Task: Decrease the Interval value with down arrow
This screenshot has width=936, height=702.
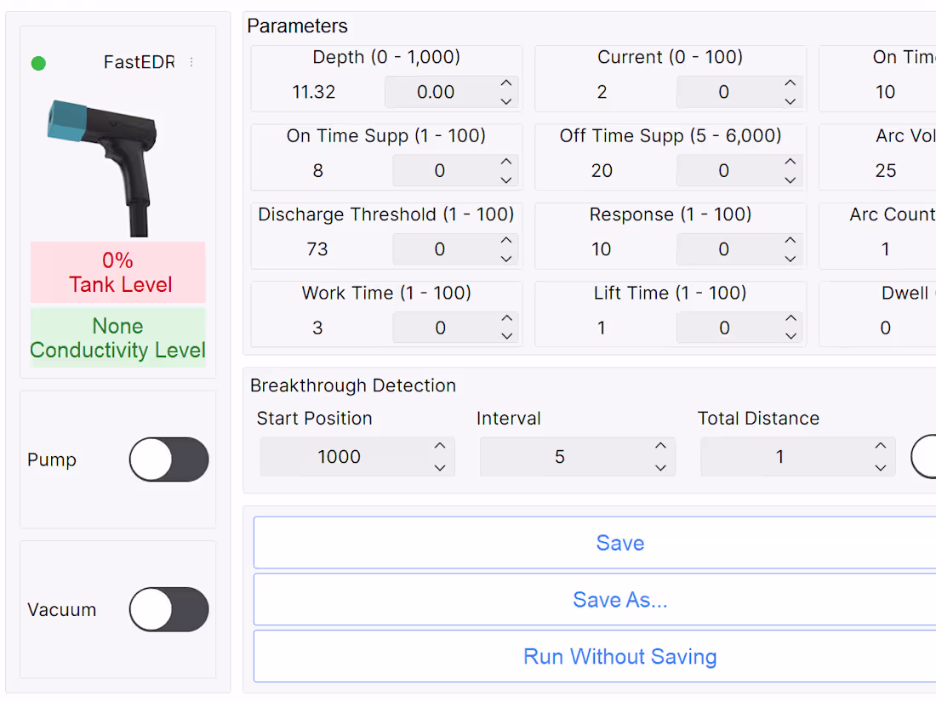Action: [x=660, y=467]
